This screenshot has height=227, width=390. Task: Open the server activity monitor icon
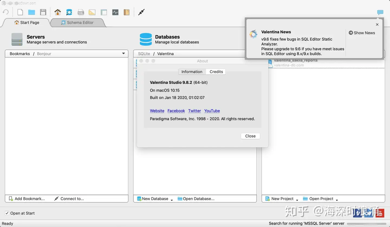(115, 12)
